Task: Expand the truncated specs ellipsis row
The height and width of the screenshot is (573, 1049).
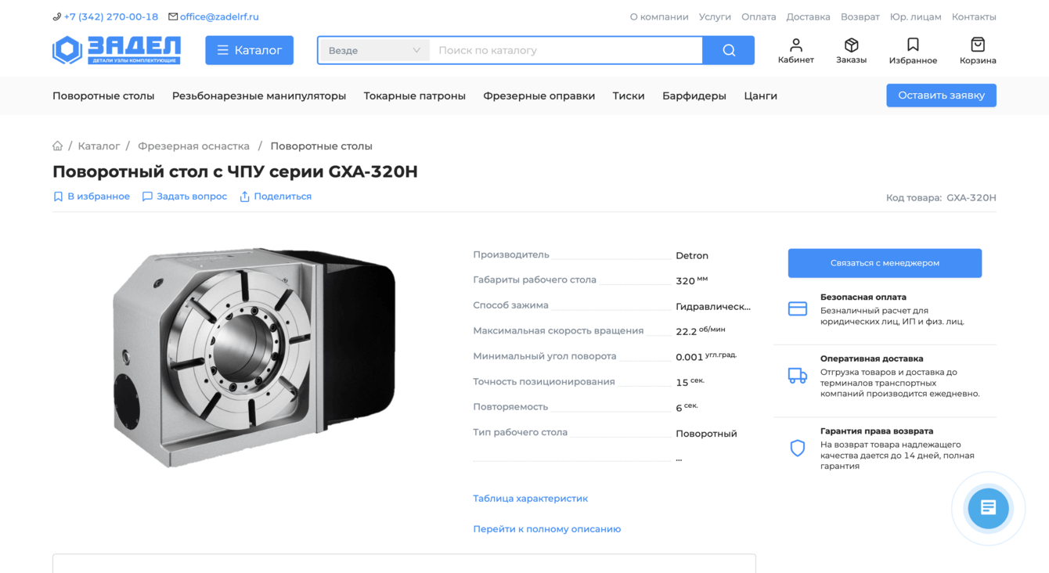Action: (679, 458)
